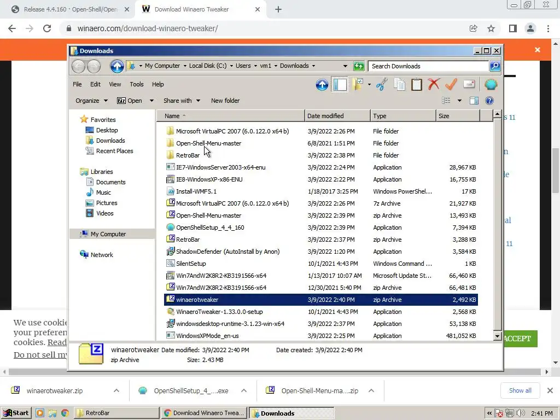Click the change view icon
The height and width of the screenshot is (420, 560).
[446, 101]
